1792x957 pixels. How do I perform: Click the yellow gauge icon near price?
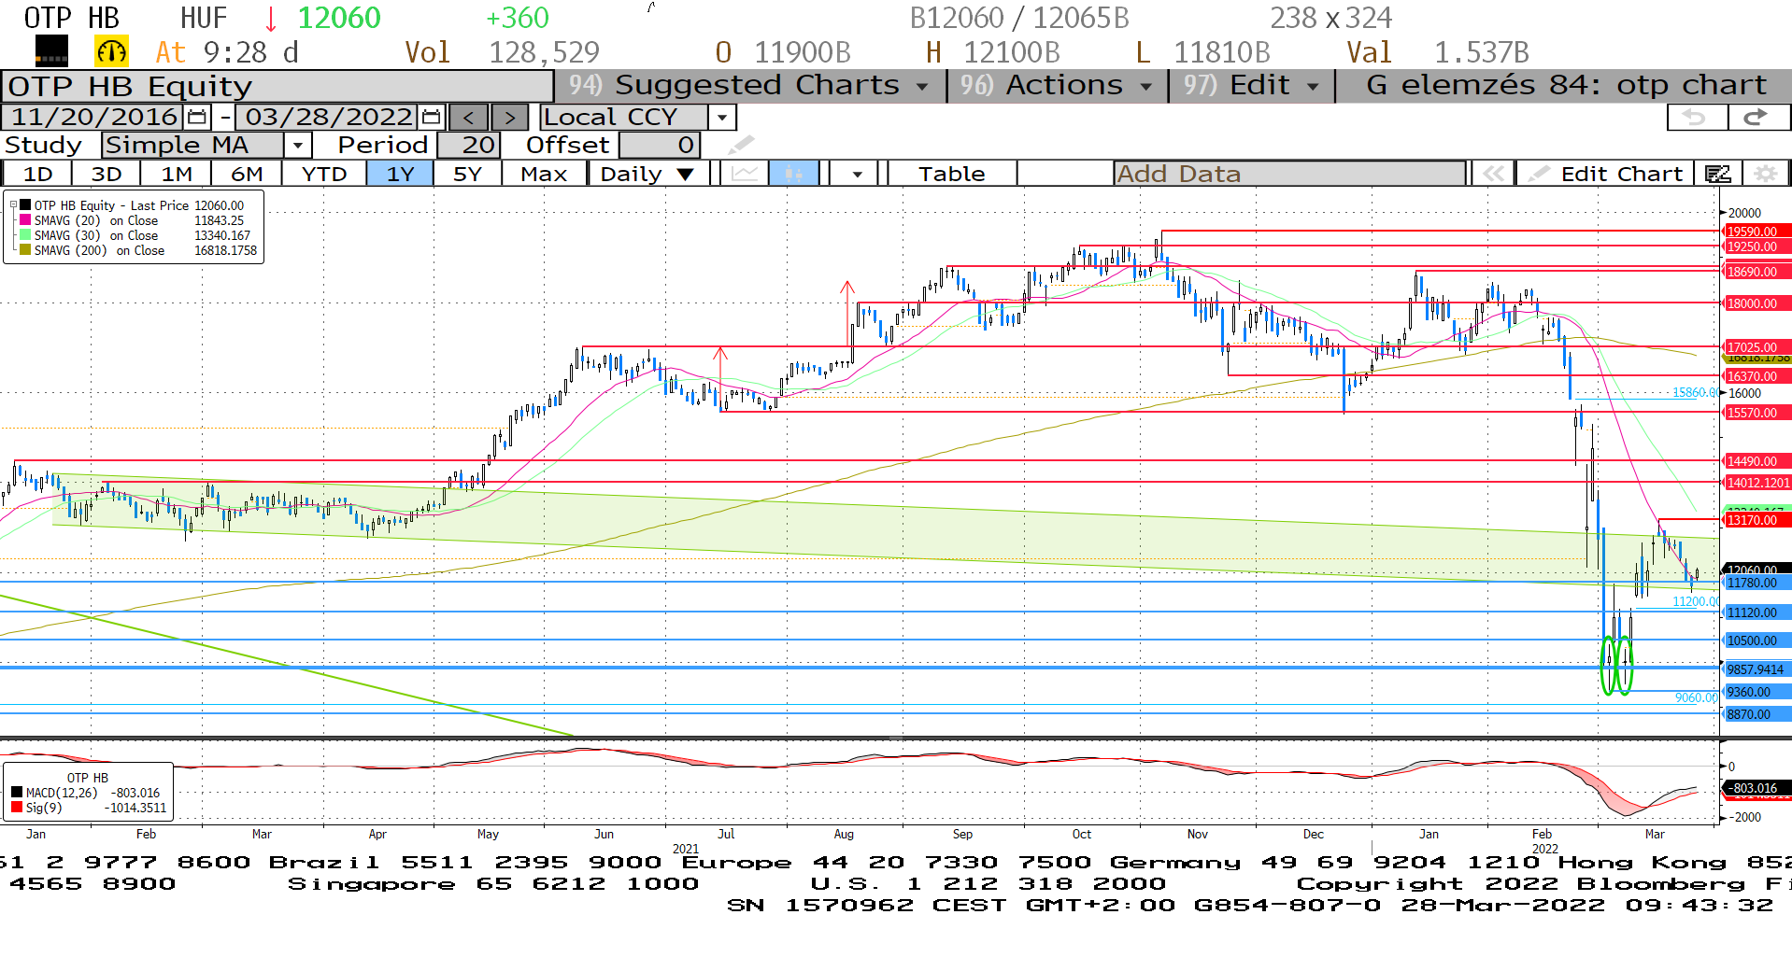(111, 51)
